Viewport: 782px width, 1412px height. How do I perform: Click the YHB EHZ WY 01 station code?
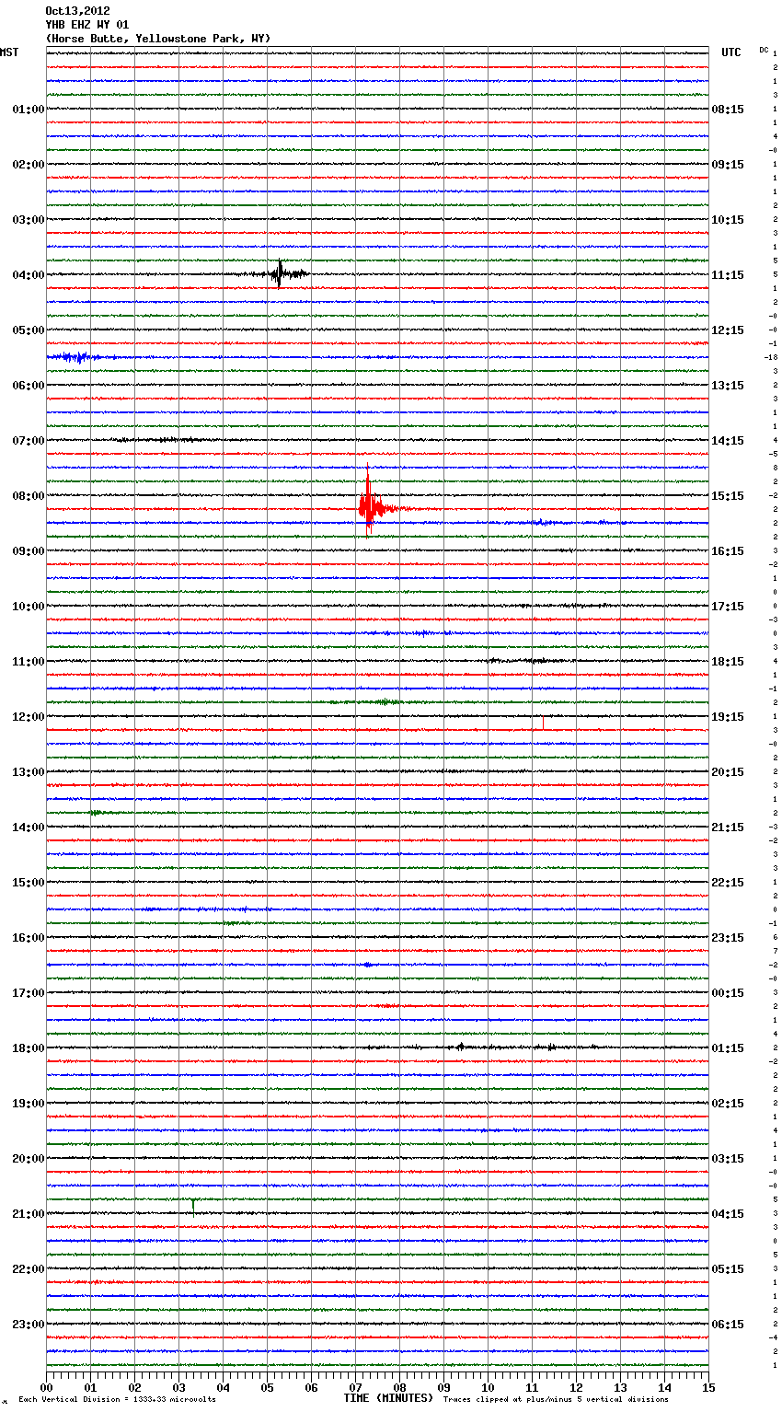pyautogui.click(x=87, y=25)
